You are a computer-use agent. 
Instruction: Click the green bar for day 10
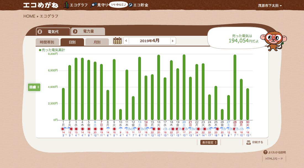click(120, 115)
